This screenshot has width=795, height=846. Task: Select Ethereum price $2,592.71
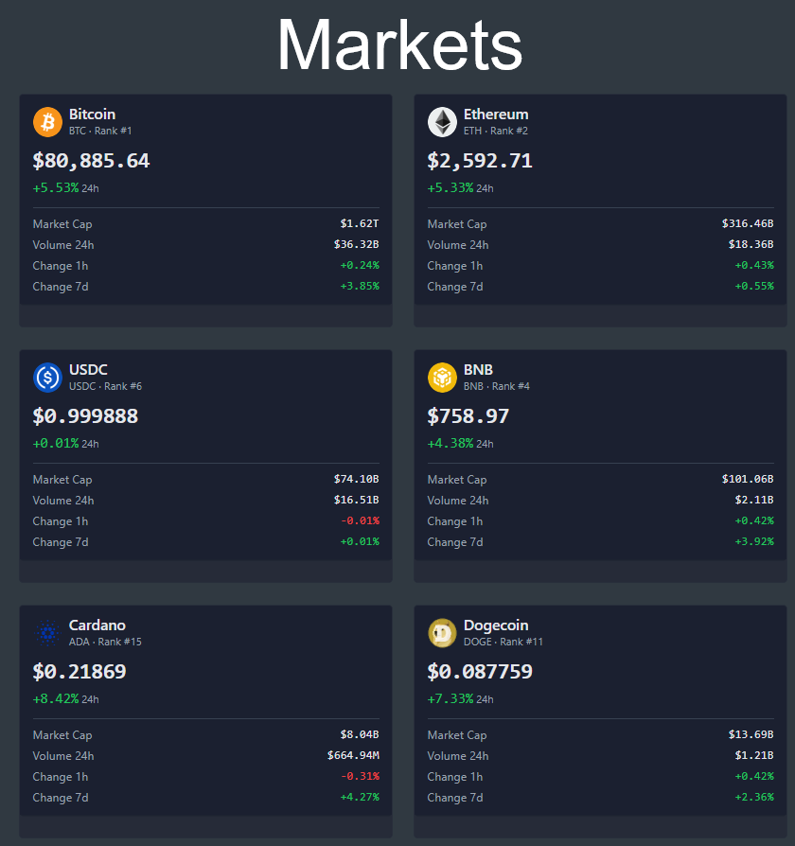coord(480,161)
